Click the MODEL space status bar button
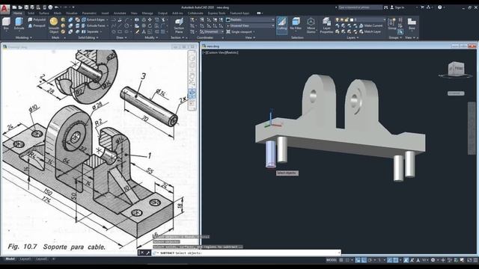The height and width of the screenshot is (269, 479). coord(331,260)
